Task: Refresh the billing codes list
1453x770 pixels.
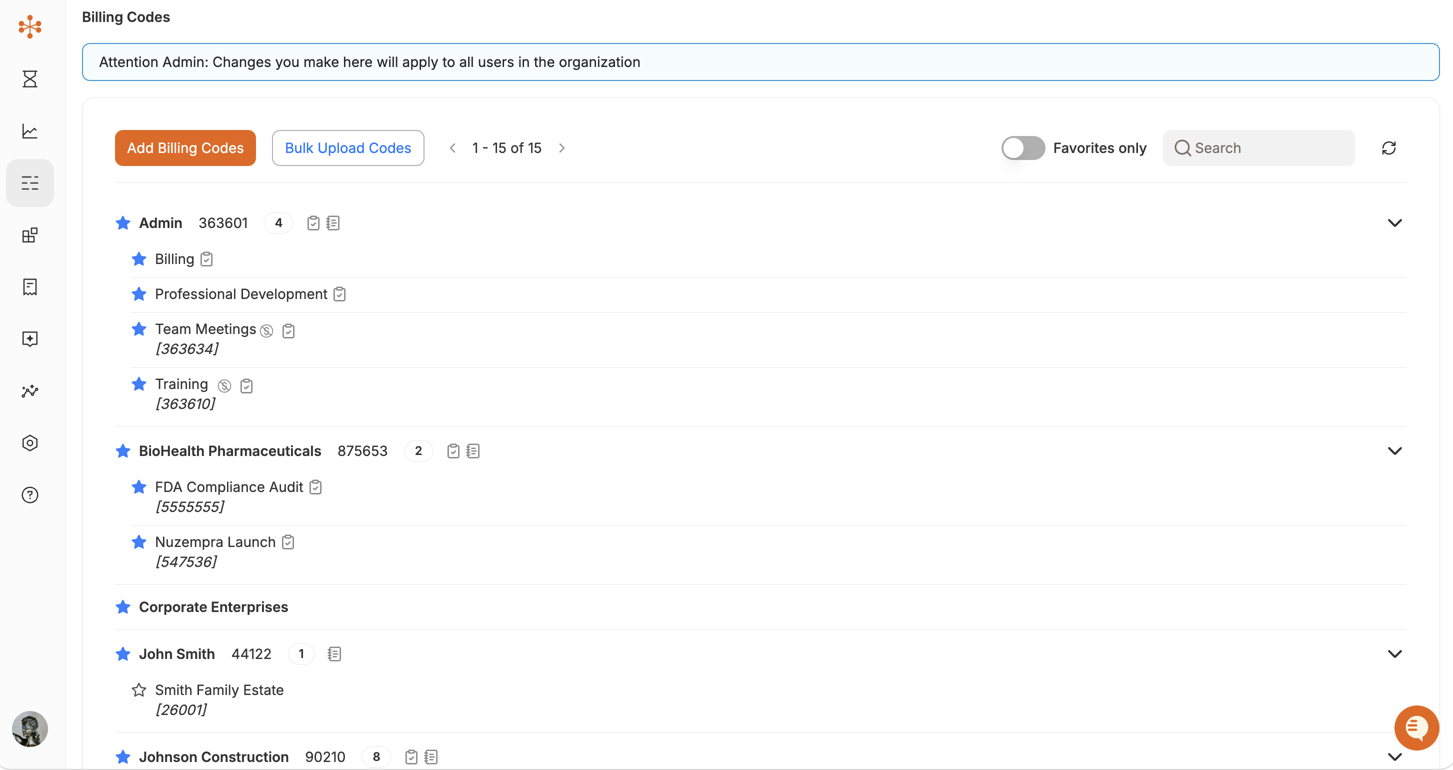Action: pos(1388,148)
